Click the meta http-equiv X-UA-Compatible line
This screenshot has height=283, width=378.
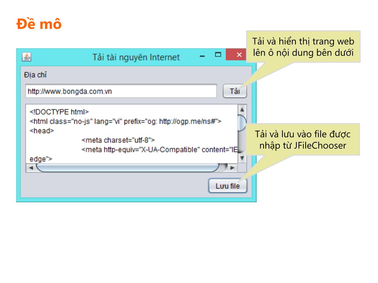click(159, 150)
